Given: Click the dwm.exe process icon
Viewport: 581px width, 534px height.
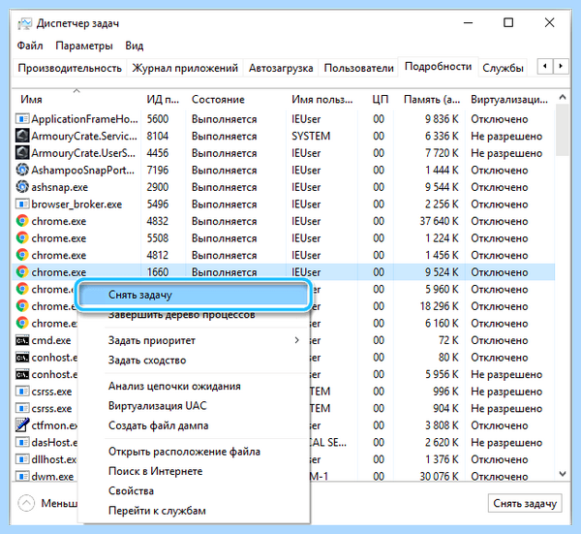Looking at the screenshot, I should [22, 477].
